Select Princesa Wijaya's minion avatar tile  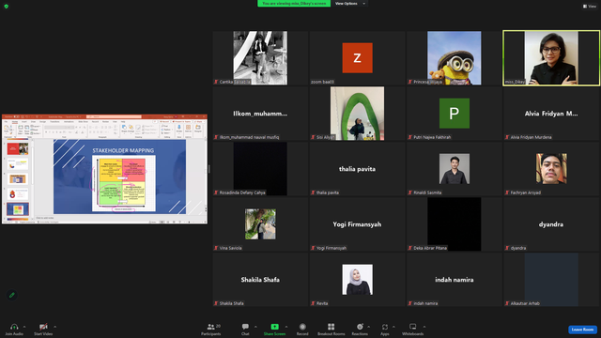(455, 58)
